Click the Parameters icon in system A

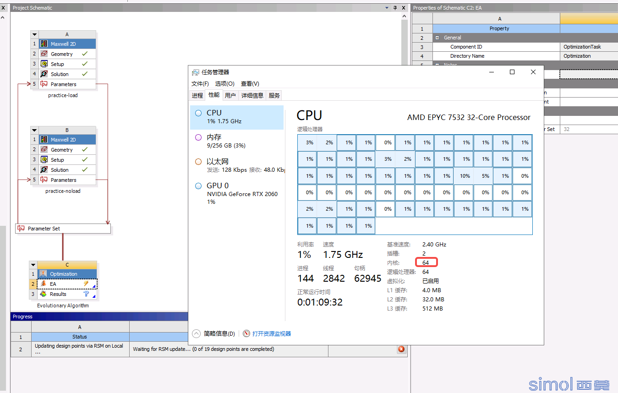pos(44,84)
